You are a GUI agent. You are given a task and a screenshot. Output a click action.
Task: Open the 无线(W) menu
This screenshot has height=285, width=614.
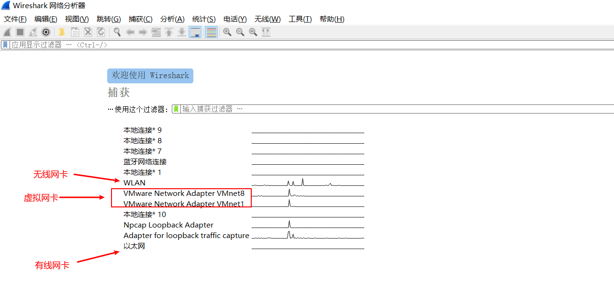268,19
